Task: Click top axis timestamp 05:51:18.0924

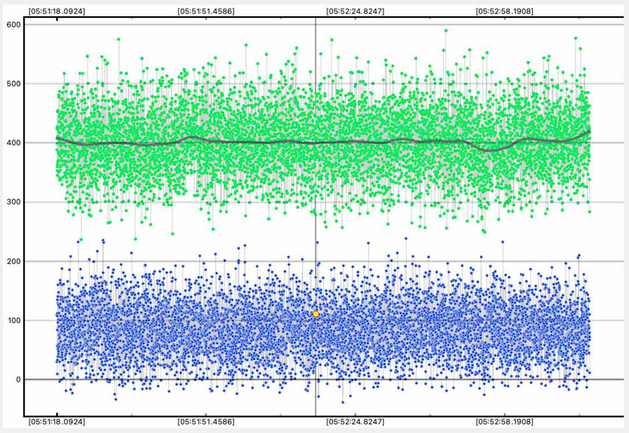Action: (x=57, y=10)
